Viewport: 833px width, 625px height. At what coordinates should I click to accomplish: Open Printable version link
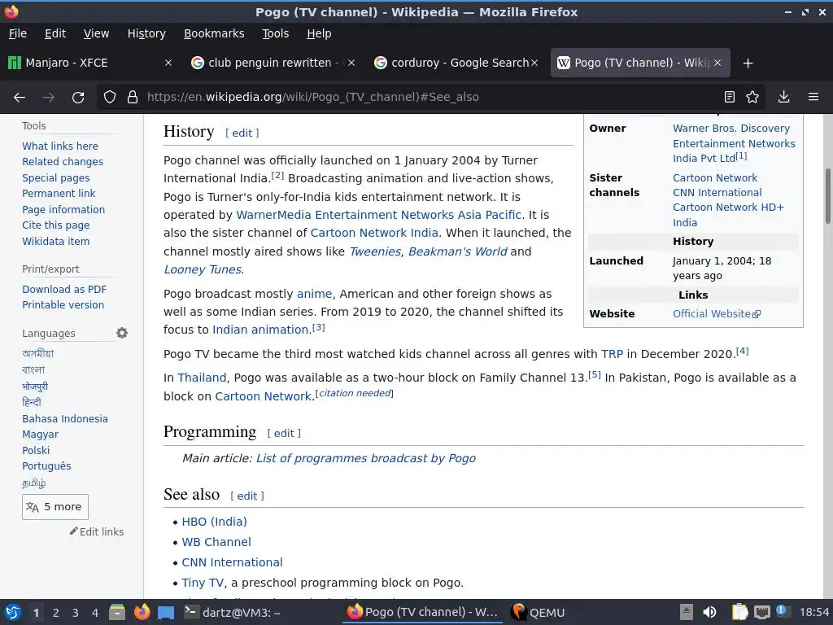(63, 304)
